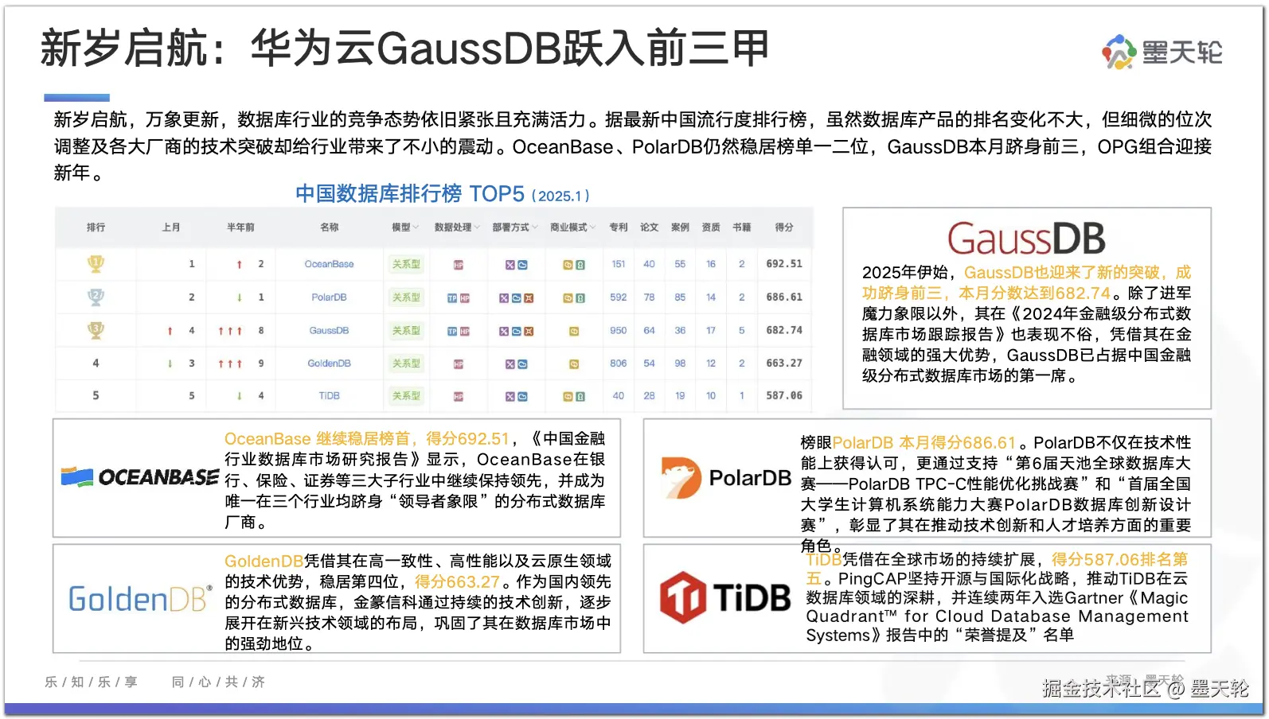Viewport: 1269px width, 719px height.
Task: Click the blue cloud deployment icon in OceanBase row
Action: pos(522,265)
